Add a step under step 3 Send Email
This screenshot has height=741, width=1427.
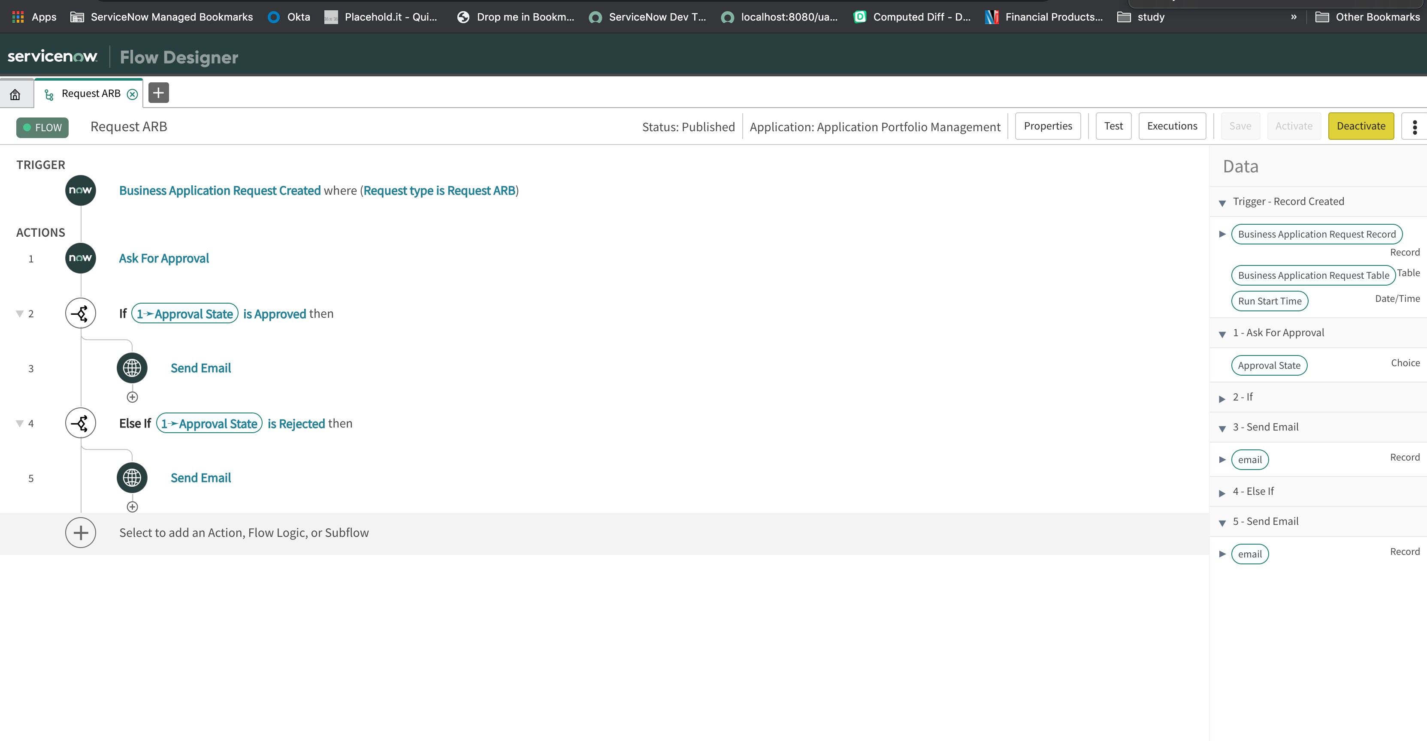(x=133, y=397)
